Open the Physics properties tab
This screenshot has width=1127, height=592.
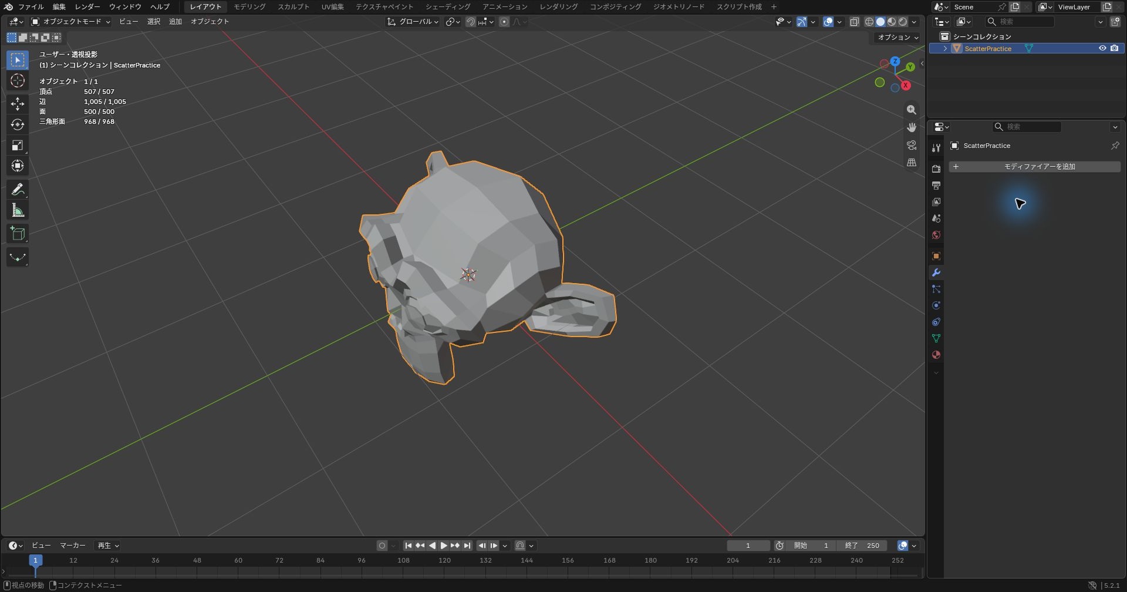tap(936, 305)
